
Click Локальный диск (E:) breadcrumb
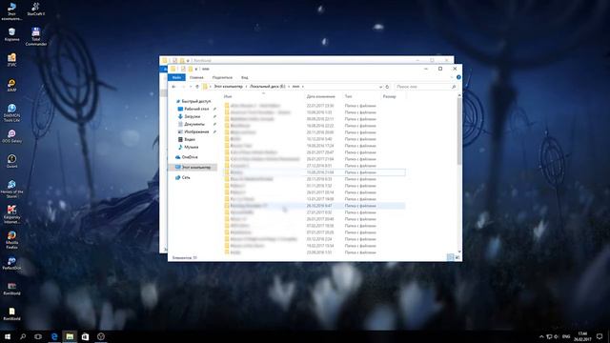[267, 87]
